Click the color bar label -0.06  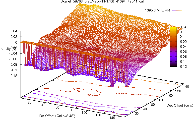pos(183,52)
